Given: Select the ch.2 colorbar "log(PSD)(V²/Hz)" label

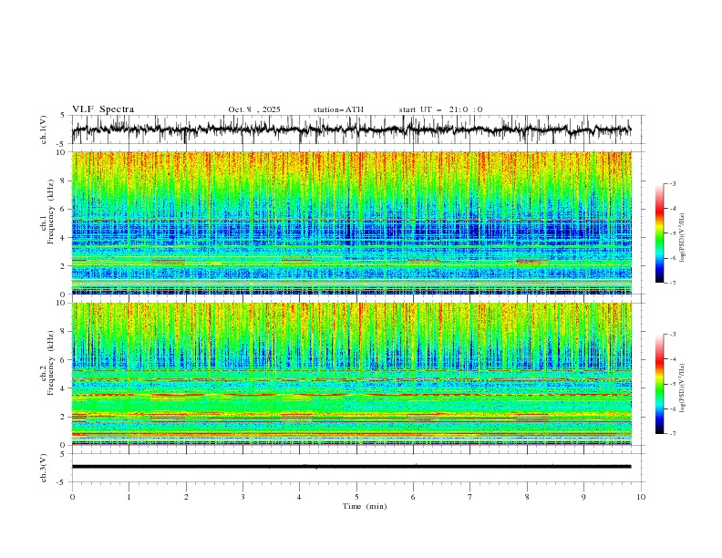Looking at the screenshot, I should pos(683,388).
